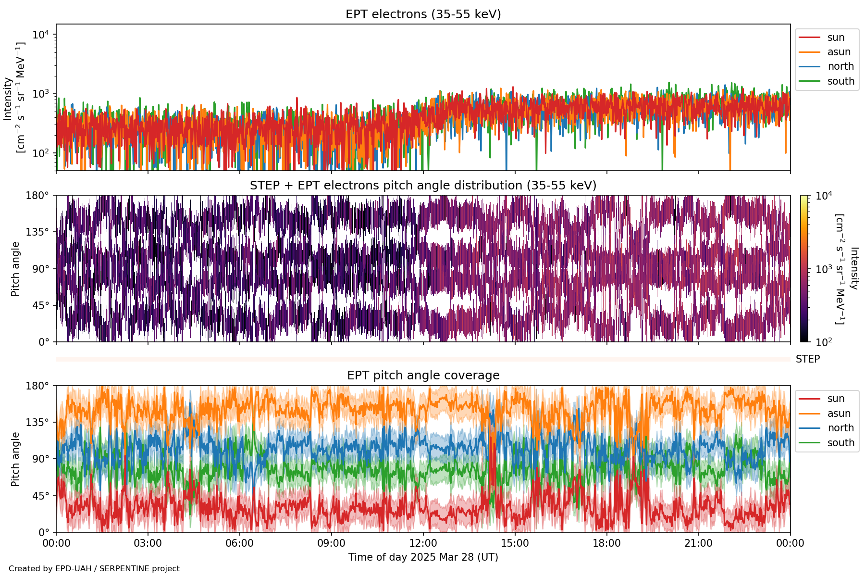Click the 'EPT electrons (35-55 keV)' title
Viewport: 865px width, 577px height.
click(x=423, y=14)
